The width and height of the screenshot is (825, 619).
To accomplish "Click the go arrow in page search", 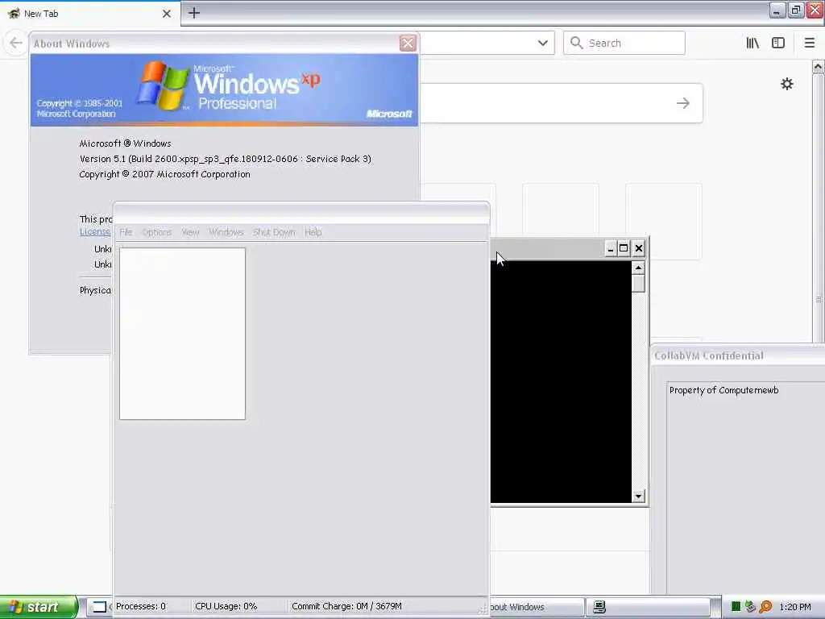I will point(683,103).
